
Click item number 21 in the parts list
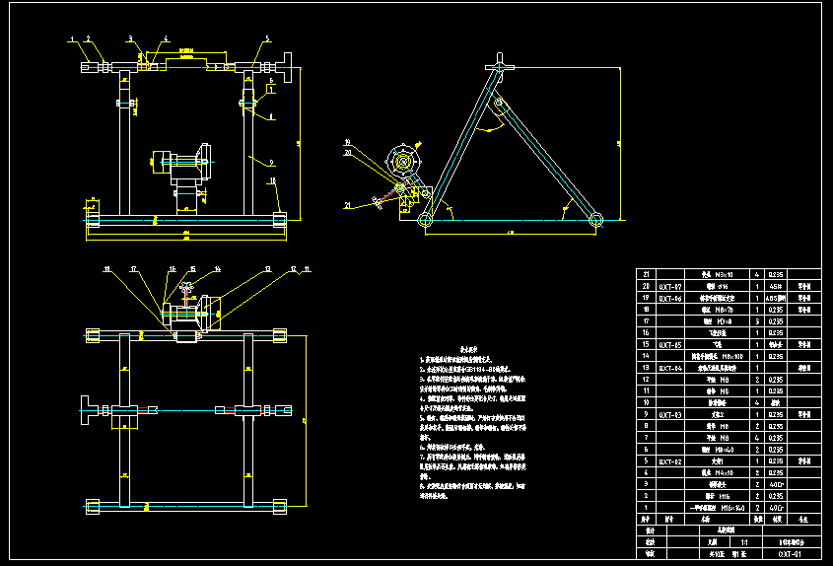coord(646,275)
